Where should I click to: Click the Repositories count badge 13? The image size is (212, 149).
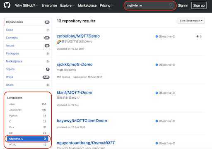(x=47, y=22)
